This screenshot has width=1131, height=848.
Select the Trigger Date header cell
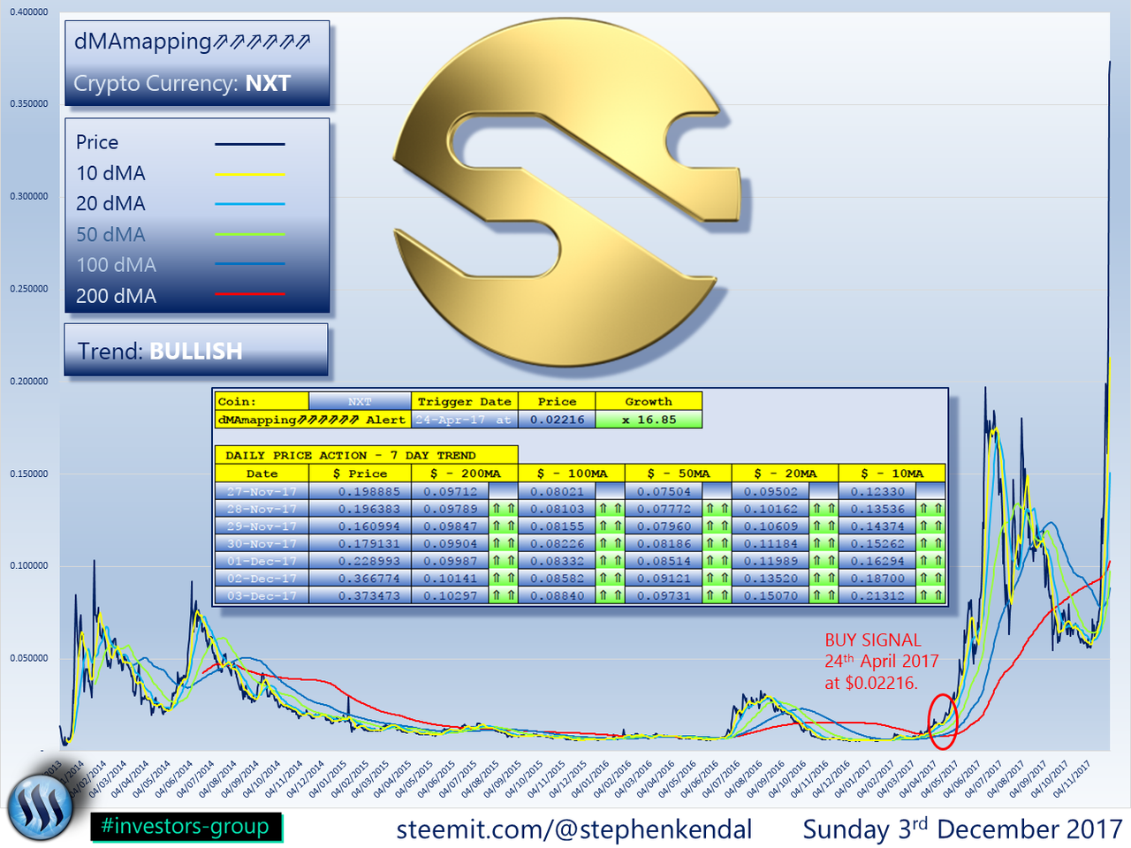(465, 402)
